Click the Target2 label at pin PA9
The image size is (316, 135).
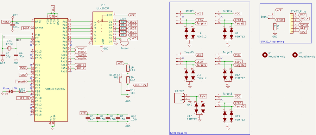coord(81,52)
